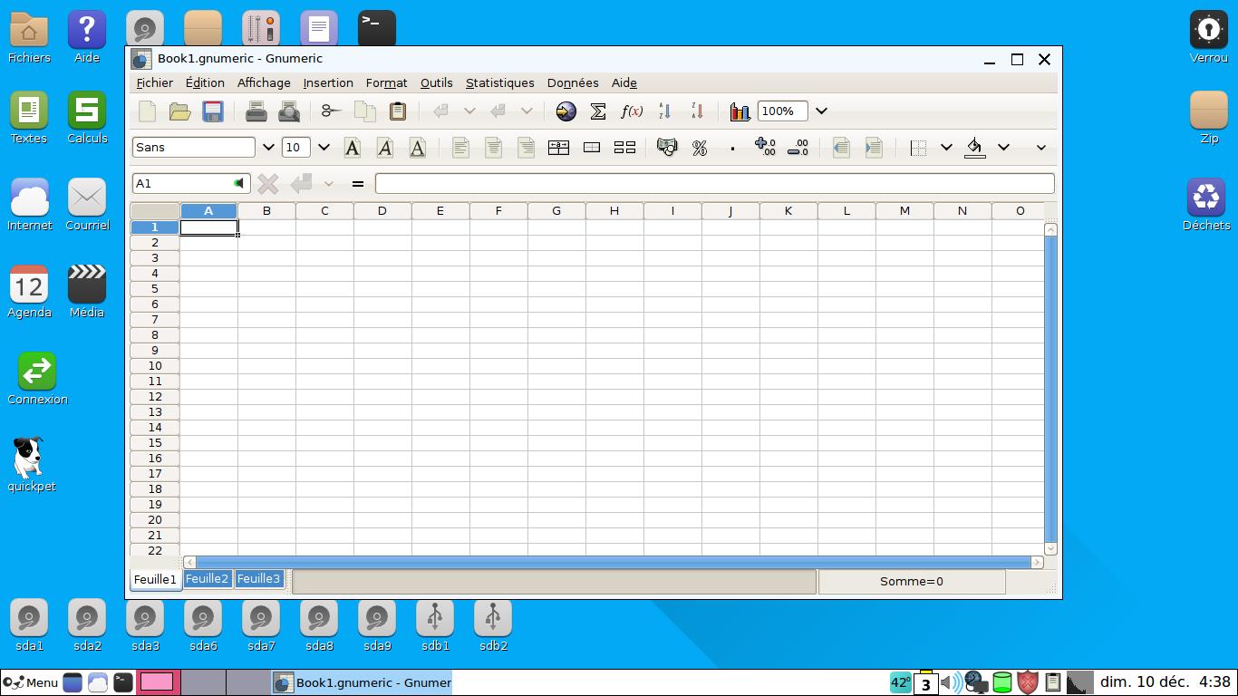Create a new workbook with the New icon

coord(147,111)
